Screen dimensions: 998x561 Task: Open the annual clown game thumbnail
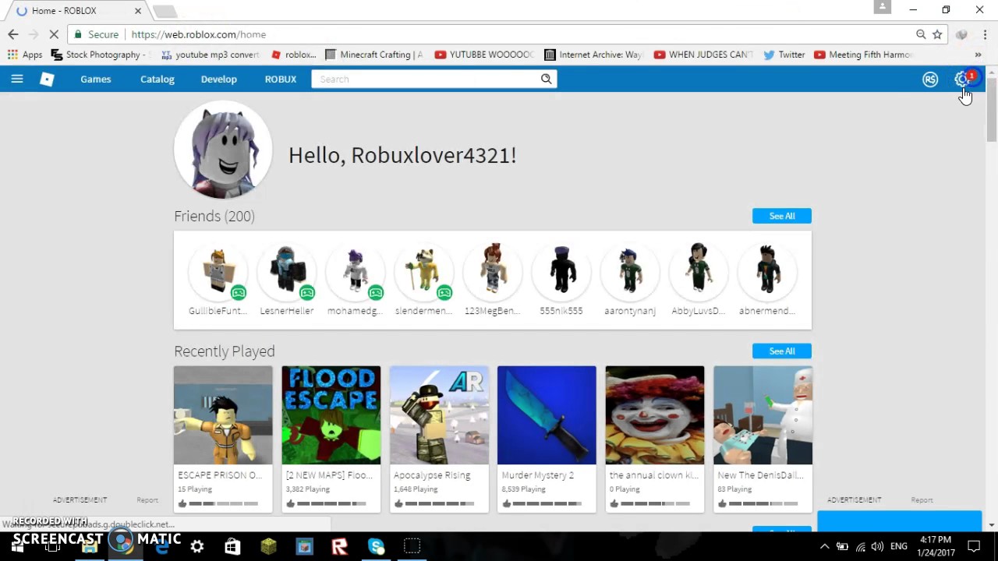pyautogui.click(x=655, y=415)
